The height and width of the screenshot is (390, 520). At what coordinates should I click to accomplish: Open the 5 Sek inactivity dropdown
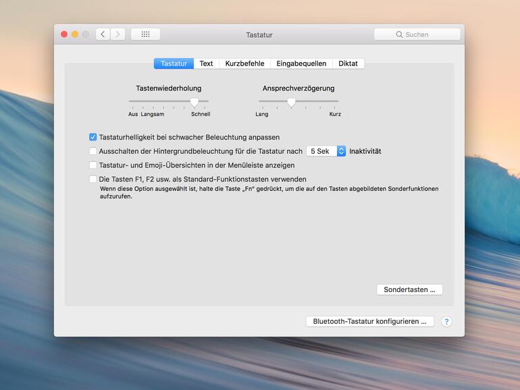point(326,151)
